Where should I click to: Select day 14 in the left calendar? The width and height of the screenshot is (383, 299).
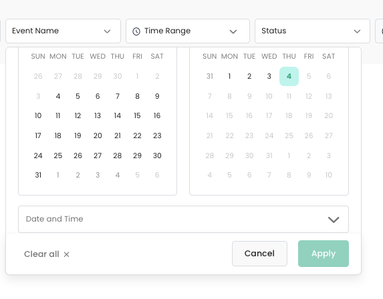[x=118, y=115]
